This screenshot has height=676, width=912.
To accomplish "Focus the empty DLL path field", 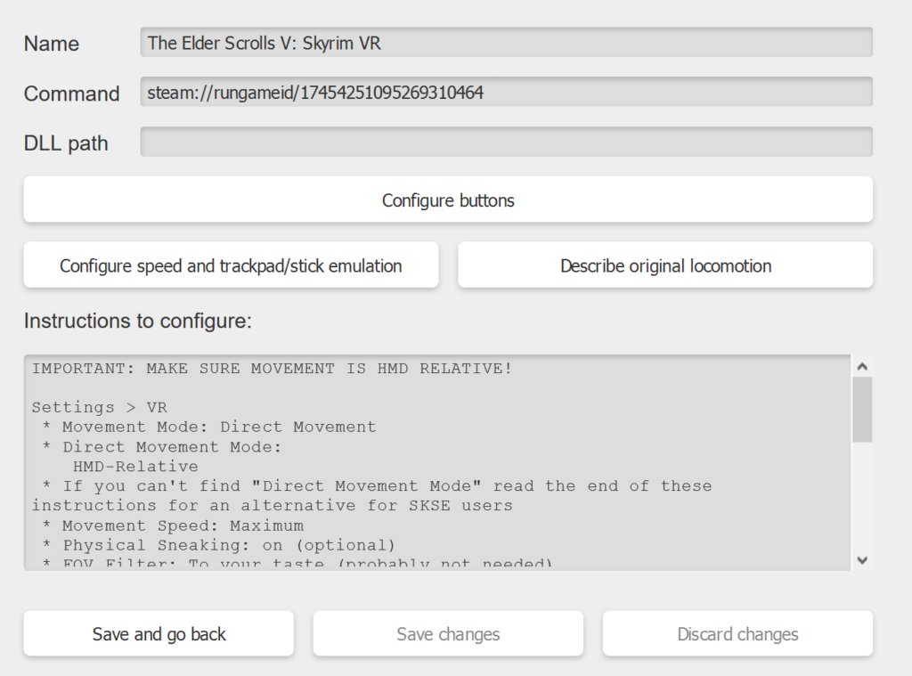I will [506, 142].
